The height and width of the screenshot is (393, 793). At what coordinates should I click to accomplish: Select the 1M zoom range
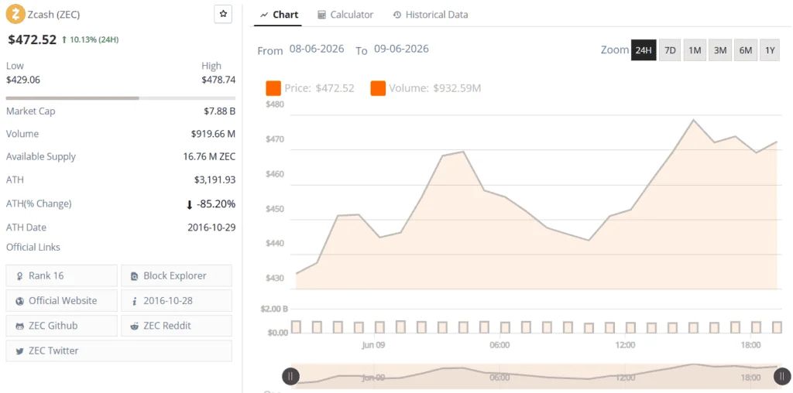695,50
